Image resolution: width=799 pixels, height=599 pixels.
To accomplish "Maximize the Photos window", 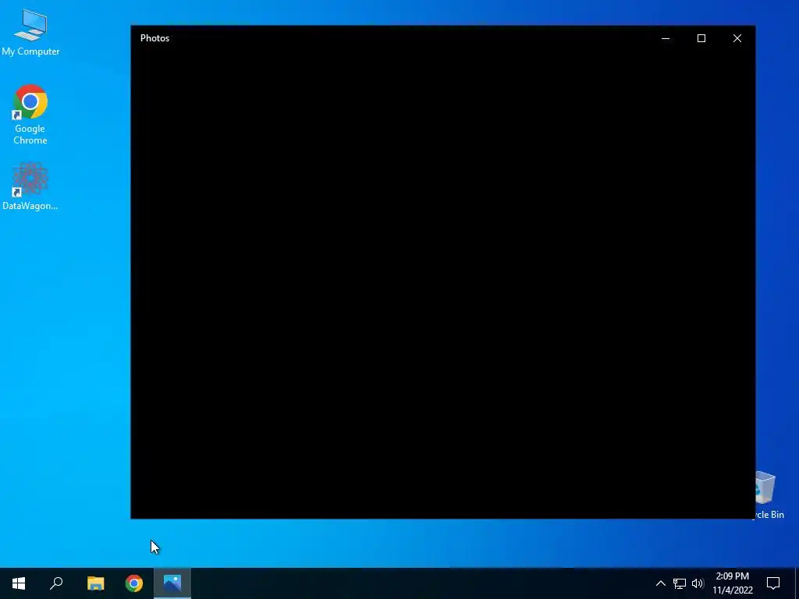I will 701,38.
